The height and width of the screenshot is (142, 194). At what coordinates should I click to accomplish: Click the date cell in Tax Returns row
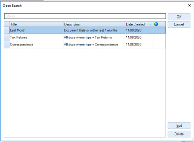click(139, 37)
